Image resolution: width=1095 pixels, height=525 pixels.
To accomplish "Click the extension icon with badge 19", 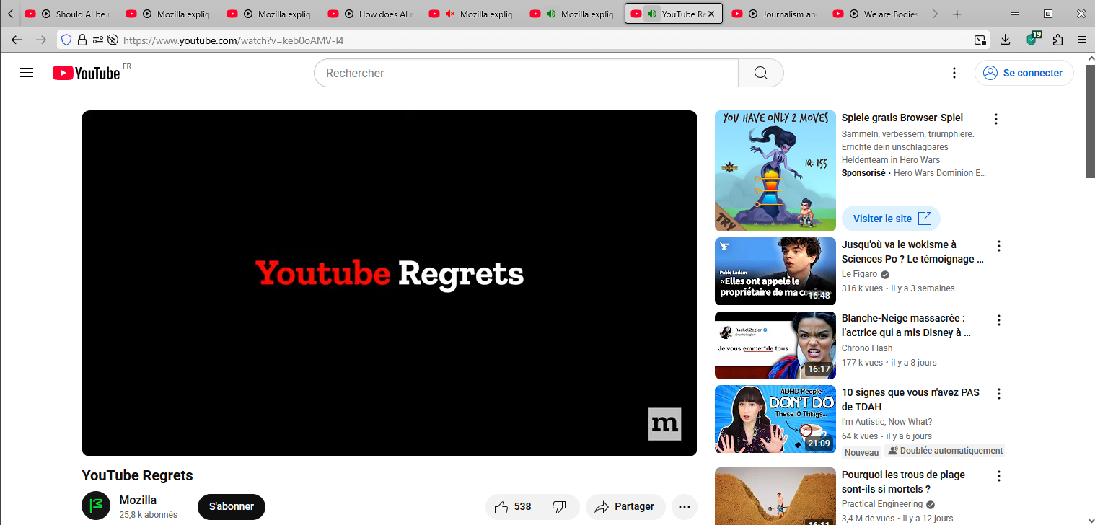I will coord(1032,40).
